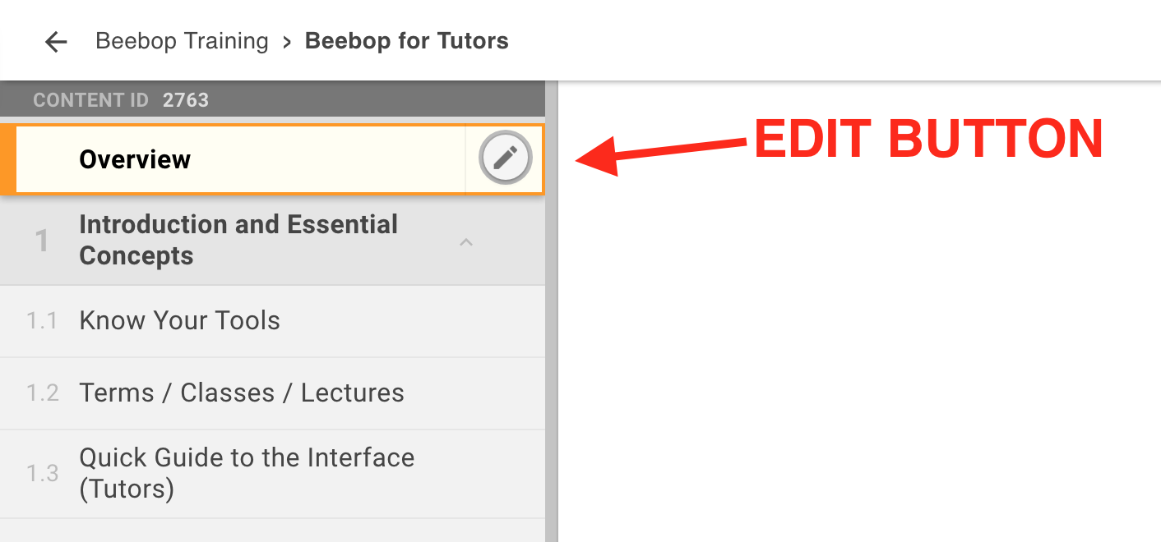Select the Overview item in the sidebar
The width and height of the screenshot is (1161, 542).
tap(135, 159)
